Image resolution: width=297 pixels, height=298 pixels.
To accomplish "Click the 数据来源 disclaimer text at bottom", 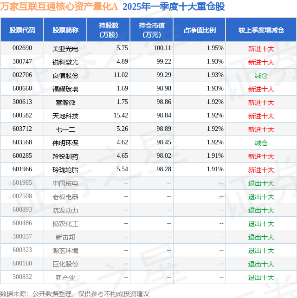I will click(75, 293).
